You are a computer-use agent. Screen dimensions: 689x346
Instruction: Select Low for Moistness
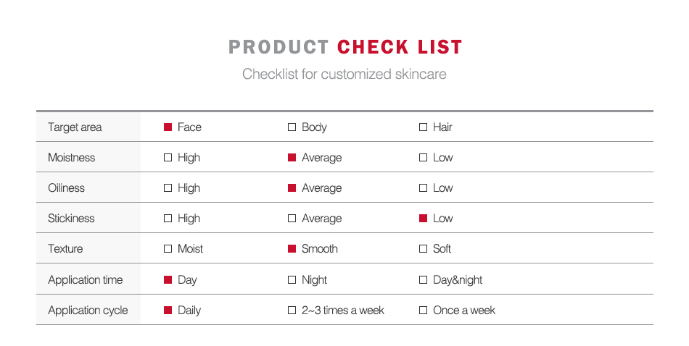424,158
